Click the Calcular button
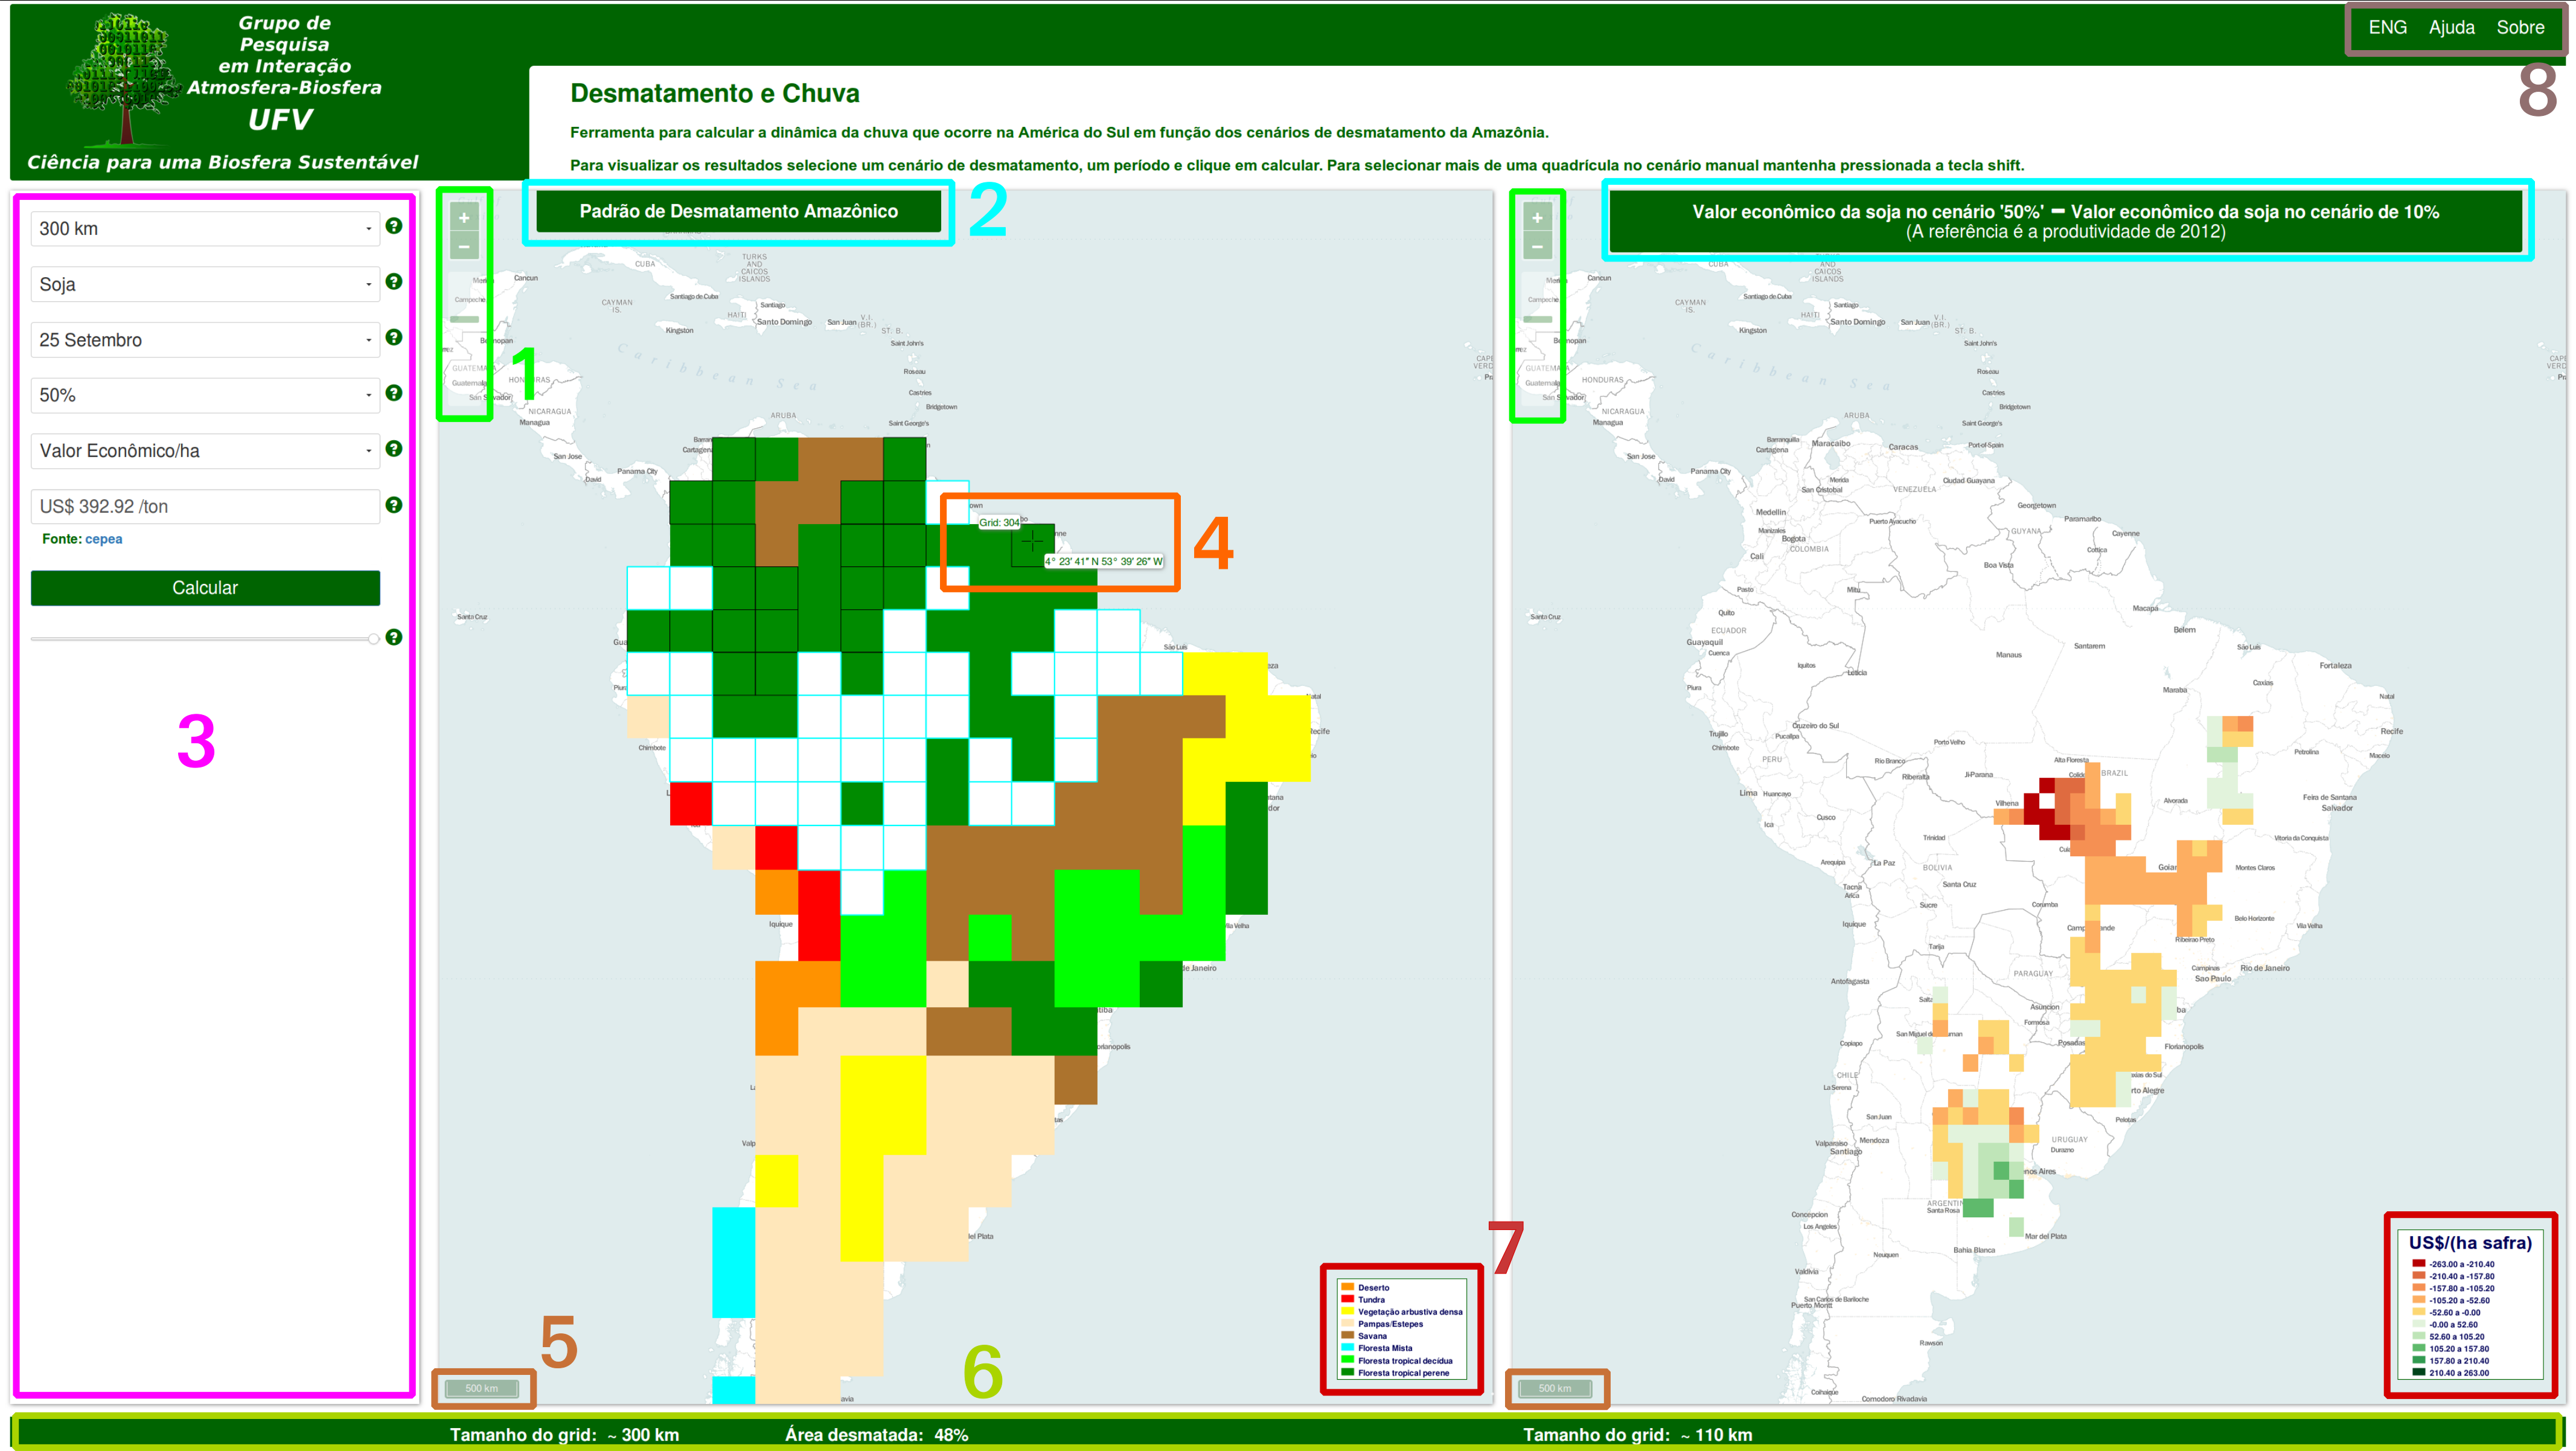Screen dimensions: 2576x1451 pyautogui.click(x=205, y=588)
